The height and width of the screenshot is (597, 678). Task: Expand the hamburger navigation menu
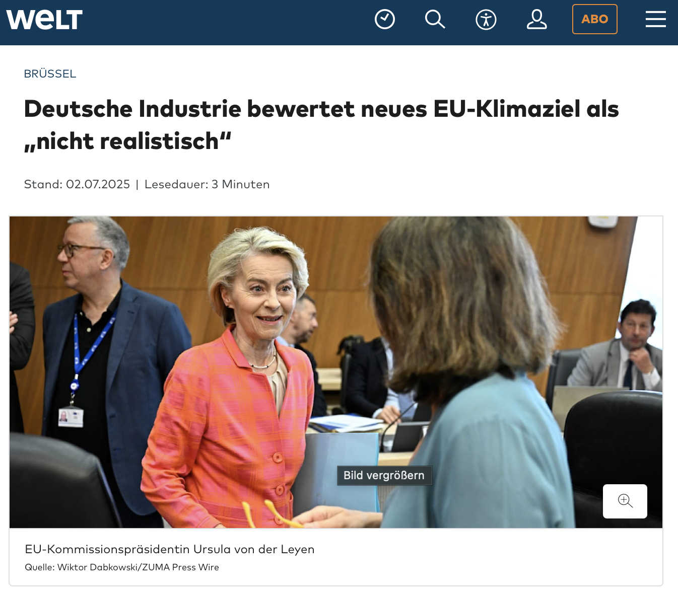pos(656,20)
